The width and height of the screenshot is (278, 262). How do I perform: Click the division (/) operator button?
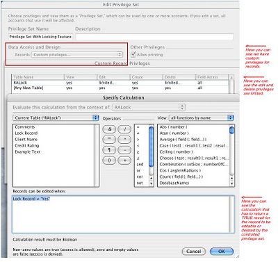124,129
